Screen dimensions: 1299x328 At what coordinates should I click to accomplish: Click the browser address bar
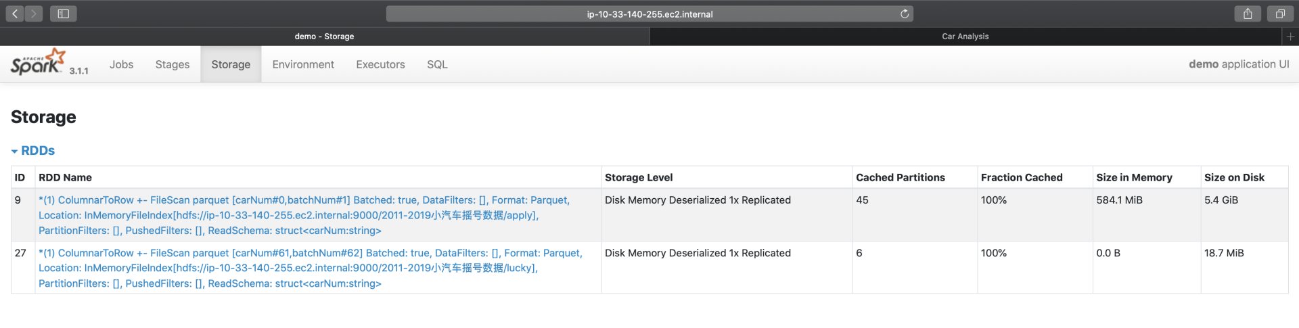click(648, 14)
